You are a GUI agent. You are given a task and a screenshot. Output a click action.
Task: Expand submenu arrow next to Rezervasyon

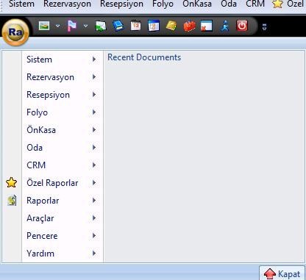click(x=94, y=77)
